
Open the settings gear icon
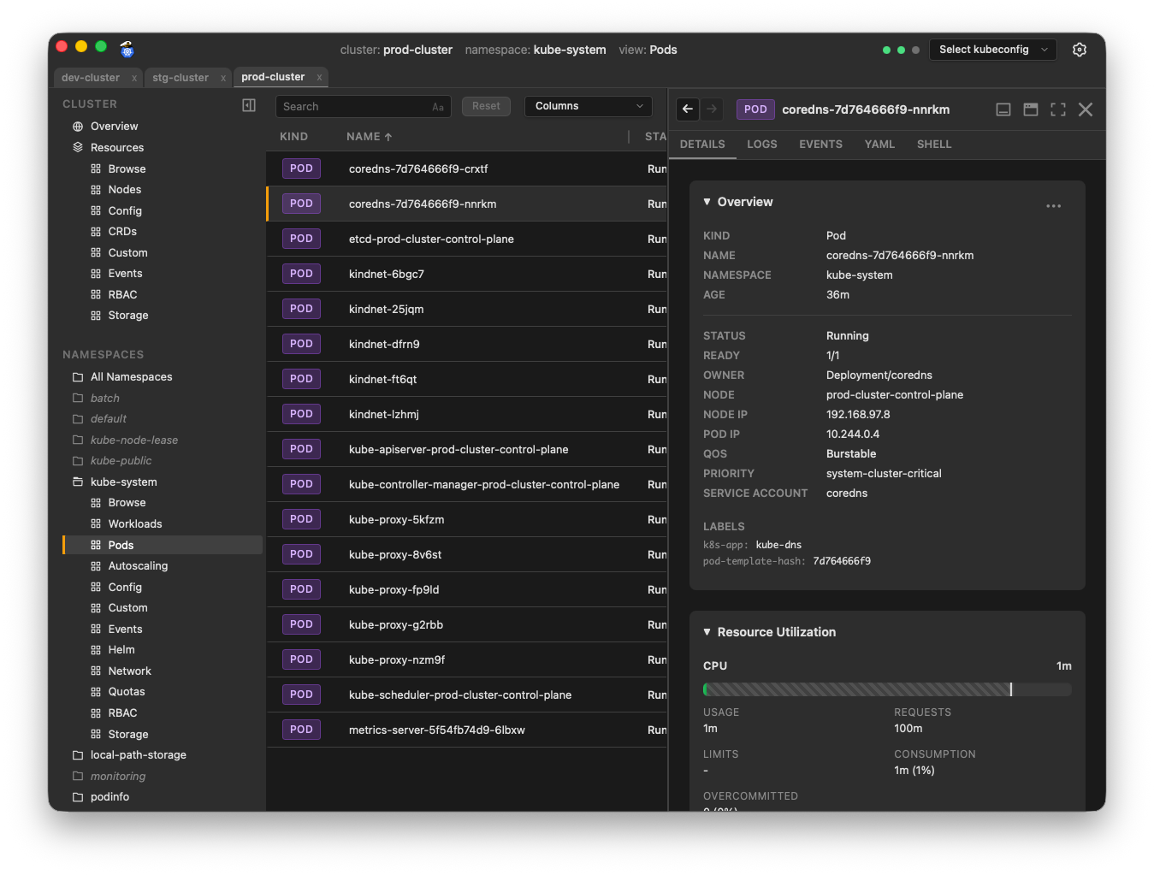tap(1079, 50)
